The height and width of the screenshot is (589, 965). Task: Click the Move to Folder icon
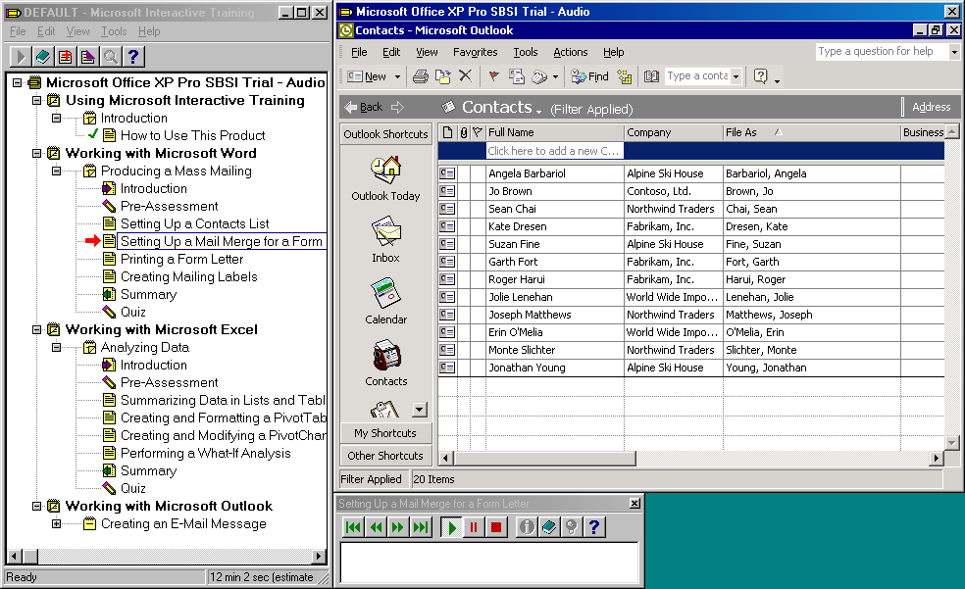[x=442, y=76]
